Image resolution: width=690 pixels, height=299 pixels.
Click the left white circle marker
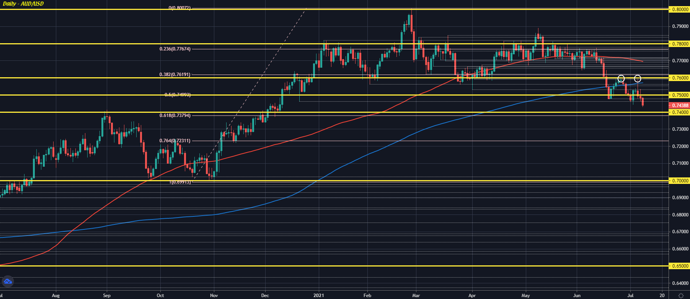[621, 79]
